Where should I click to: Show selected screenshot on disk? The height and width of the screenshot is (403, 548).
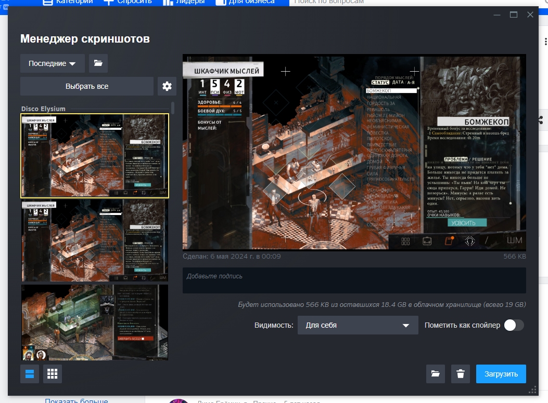(x=436, y=374)
